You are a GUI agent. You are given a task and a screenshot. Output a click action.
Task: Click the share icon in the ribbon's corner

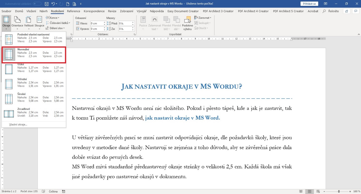[346, 11]
